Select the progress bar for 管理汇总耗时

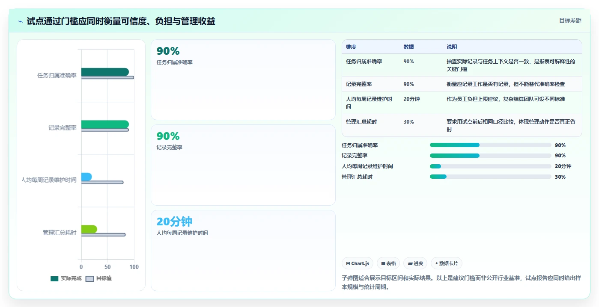coord(490,177)
